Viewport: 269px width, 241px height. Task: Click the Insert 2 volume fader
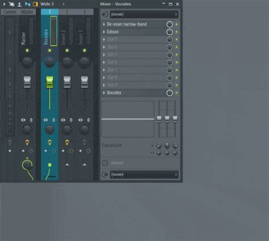[67, 82]
